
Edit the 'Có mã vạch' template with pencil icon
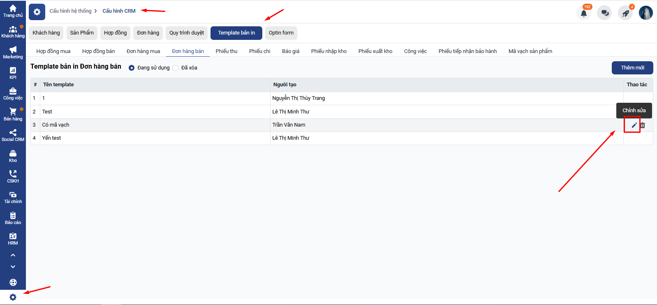click(634, 125)
